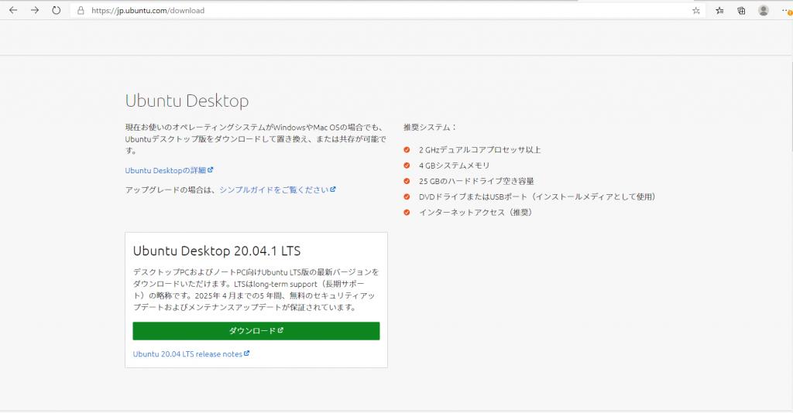Click the green ダウンロード button
This screenshot has width=793, height=413.
click(x=256, y=331)
